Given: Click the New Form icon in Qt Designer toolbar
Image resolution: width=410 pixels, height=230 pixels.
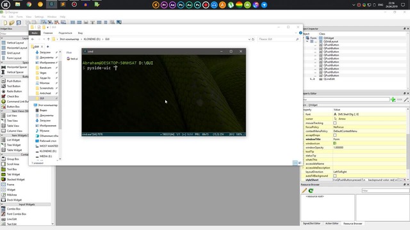Looking at the screenshot, I should pos(5,23).
